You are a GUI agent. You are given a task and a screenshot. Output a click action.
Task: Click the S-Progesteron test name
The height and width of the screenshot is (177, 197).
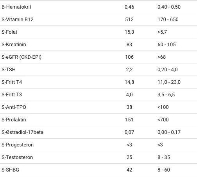click(x=18, y=145)
